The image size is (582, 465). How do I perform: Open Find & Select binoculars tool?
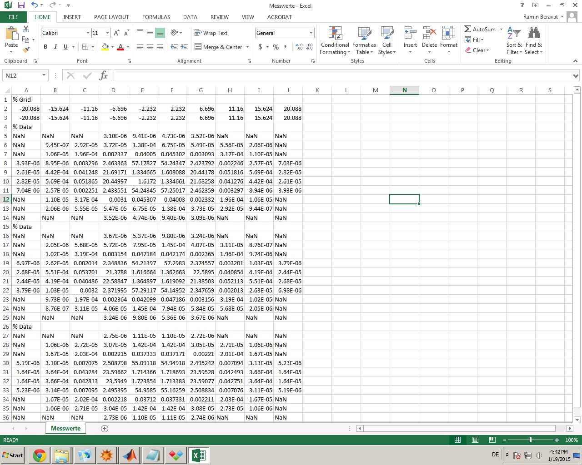tap(533, 41)
